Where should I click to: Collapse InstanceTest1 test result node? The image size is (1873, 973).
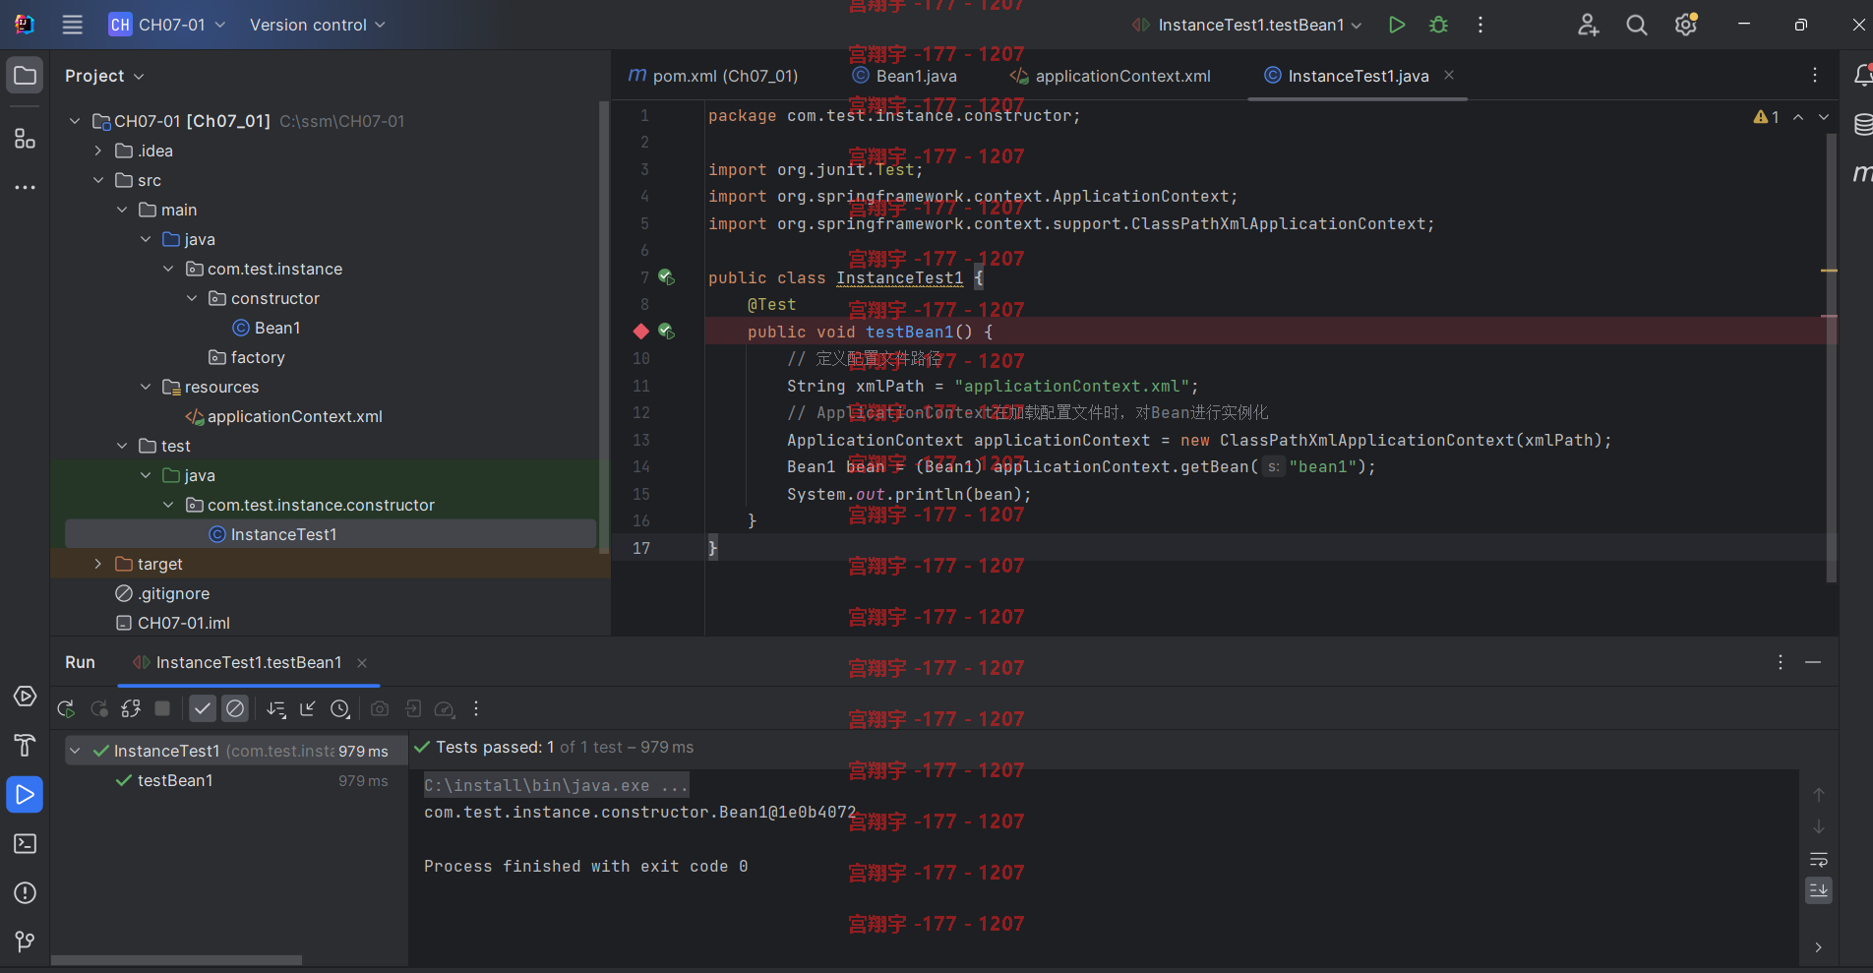click(75, 751)
